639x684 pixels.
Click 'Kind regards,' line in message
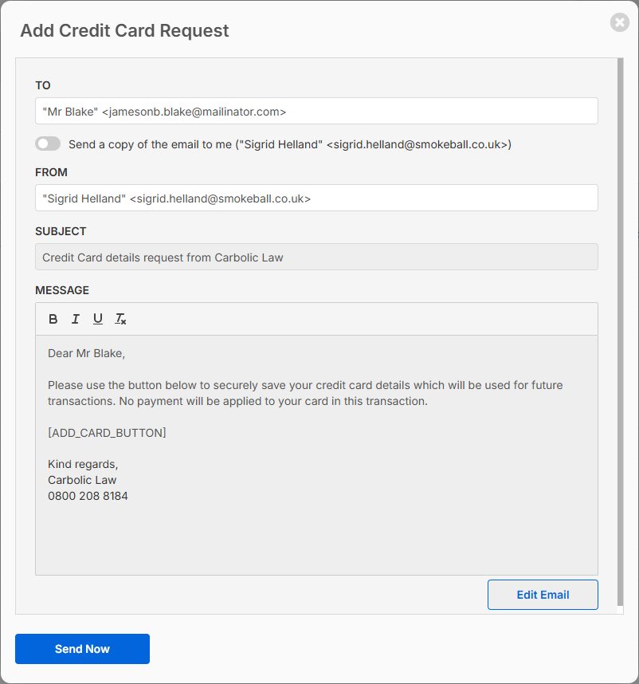83,464
